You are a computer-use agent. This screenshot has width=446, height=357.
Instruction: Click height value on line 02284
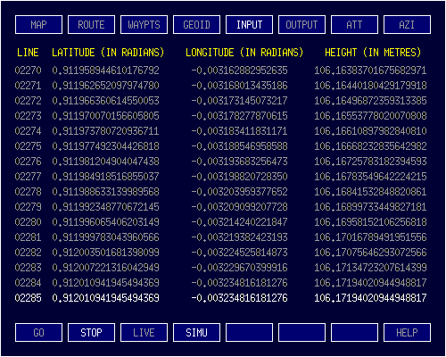click(x=370, y=283)
